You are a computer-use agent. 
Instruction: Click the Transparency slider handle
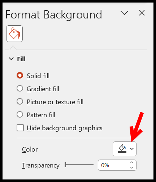pos(65,165)
